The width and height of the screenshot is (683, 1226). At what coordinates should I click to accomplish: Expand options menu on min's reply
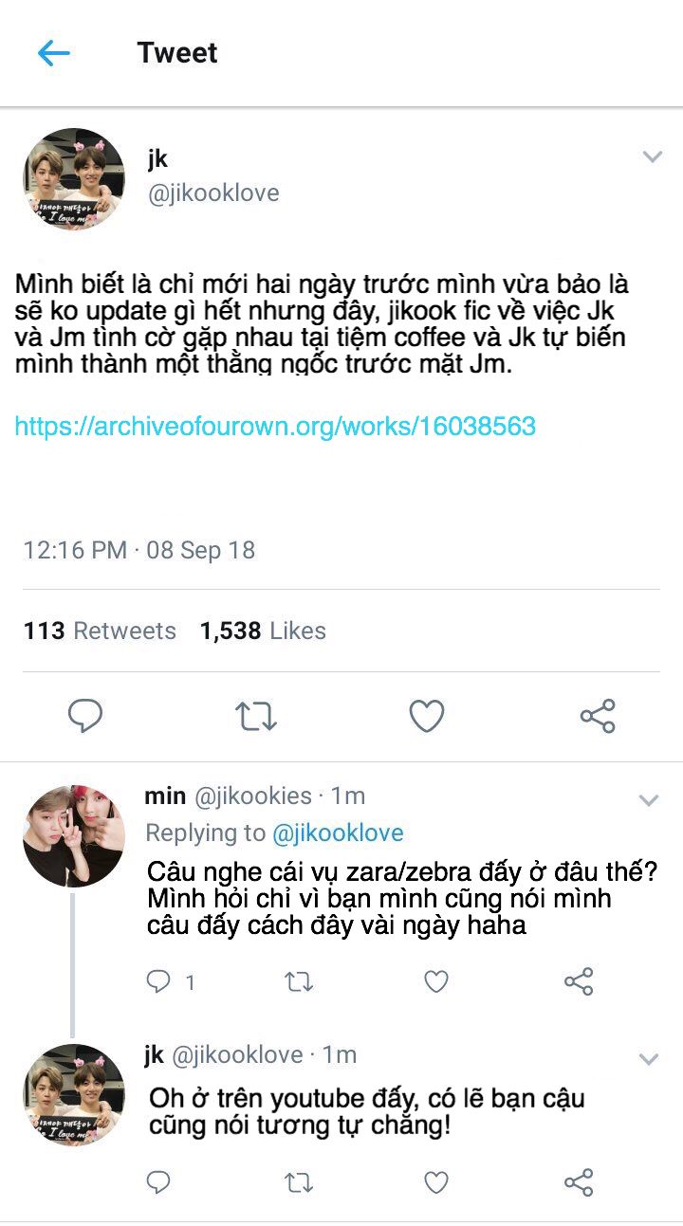coord(649,801)
